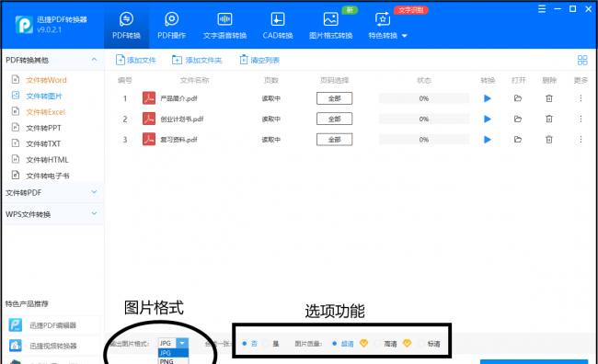Click the PDF icon for 复习资料.pdf
The image size is (598, 364).
[149, 139]
